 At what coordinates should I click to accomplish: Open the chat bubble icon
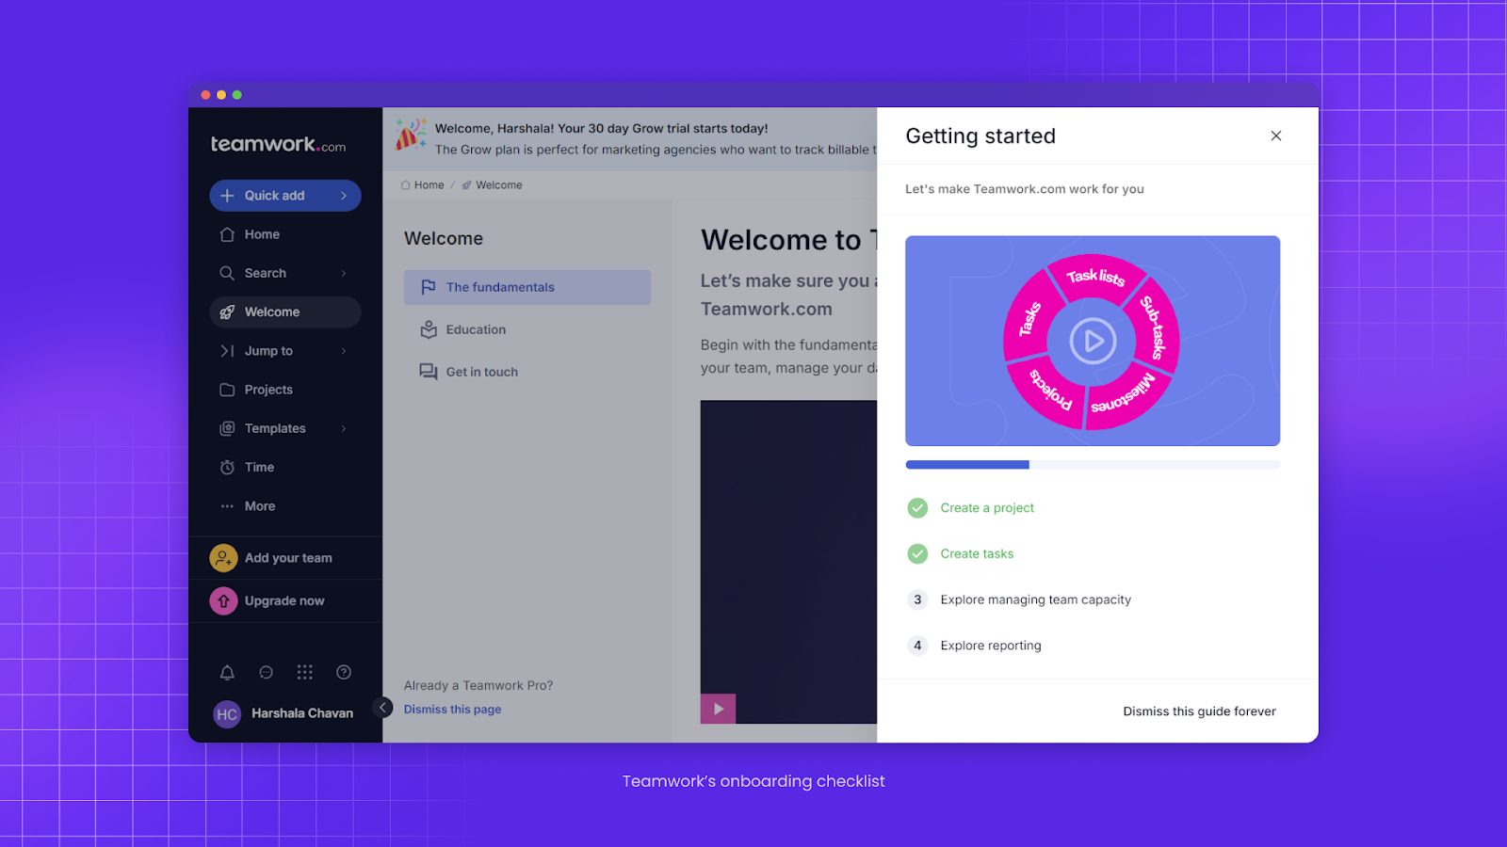click(266, 672)
